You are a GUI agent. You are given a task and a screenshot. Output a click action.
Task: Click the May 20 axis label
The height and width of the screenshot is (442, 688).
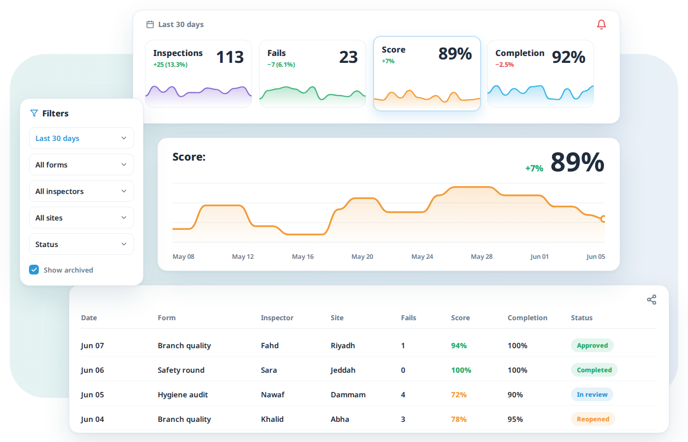point(362,257)
